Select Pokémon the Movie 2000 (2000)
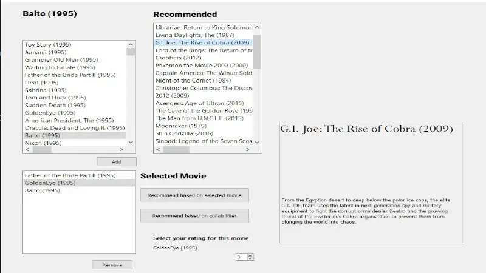The width and height of the screenshot is (486, 273). tap(204, 66)
